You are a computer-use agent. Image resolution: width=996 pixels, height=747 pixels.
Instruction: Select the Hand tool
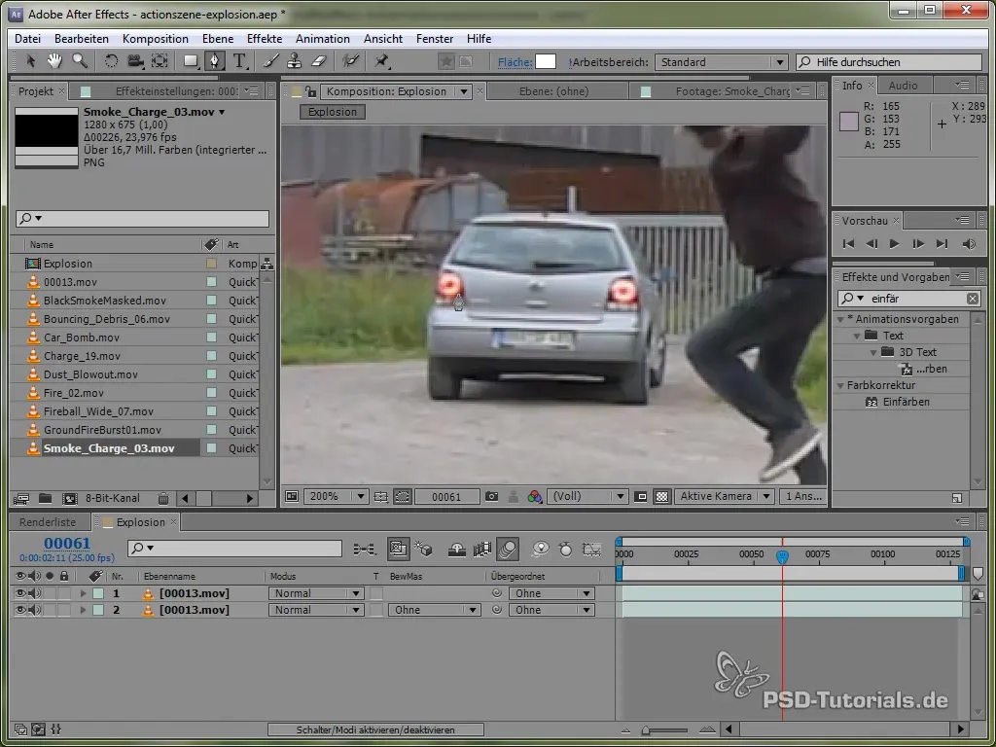click(54, 61)
